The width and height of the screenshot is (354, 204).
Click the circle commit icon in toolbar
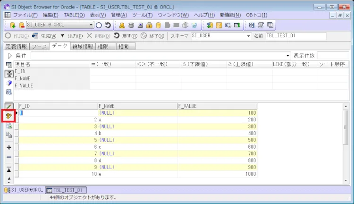99,25
